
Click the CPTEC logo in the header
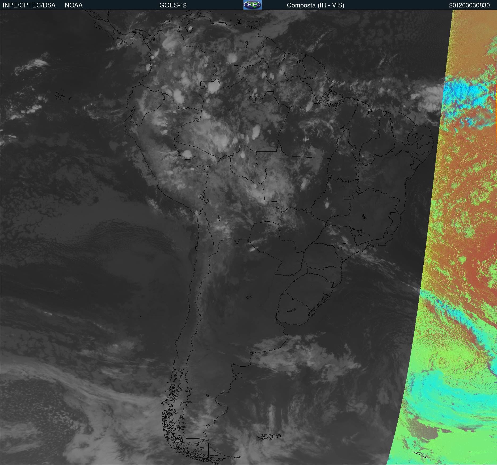tap(252, 5)
